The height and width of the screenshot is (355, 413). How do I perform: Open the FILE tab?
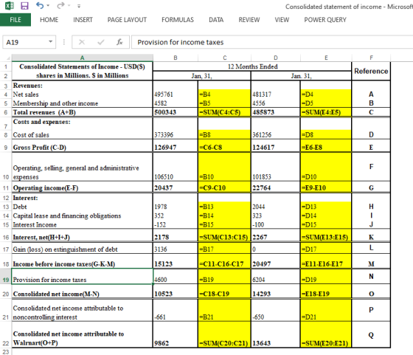15,20
